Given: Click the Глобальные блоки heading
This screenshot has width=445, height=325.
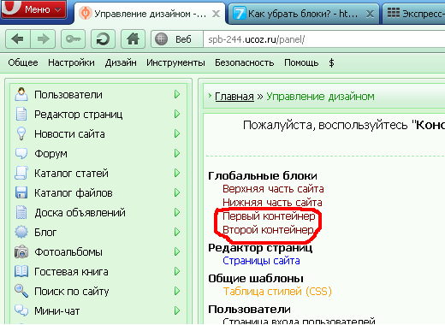Looking at the screenshot, I should pos(263,175).
